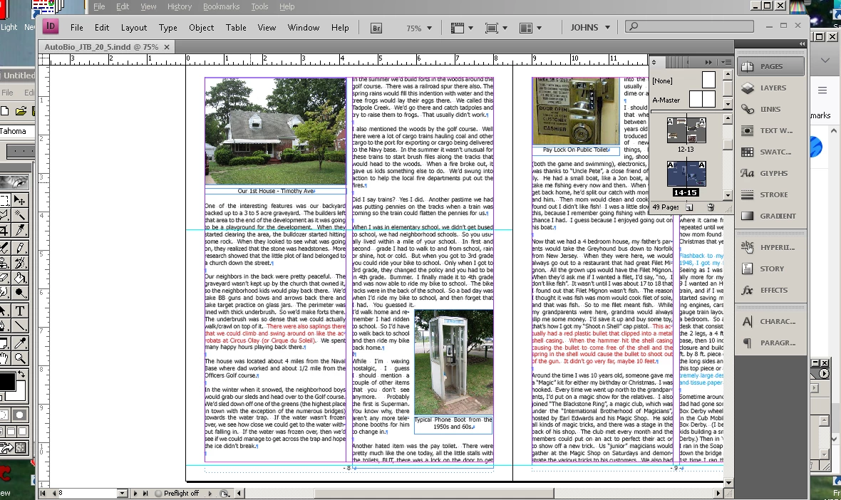The height and width of the screenshot is (500, 841).
Task: Open the Arrange Documents dropdown
Action: point(530,28)
